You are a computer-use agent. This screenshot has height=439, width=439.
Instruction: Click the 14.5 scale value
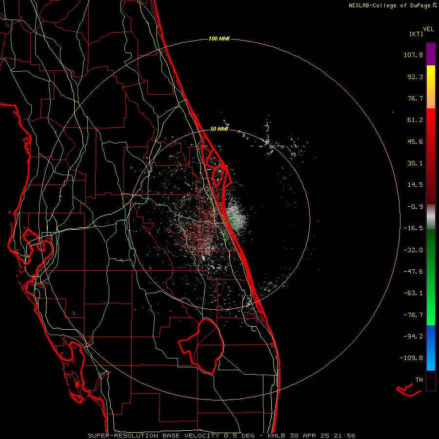(415, 185)
